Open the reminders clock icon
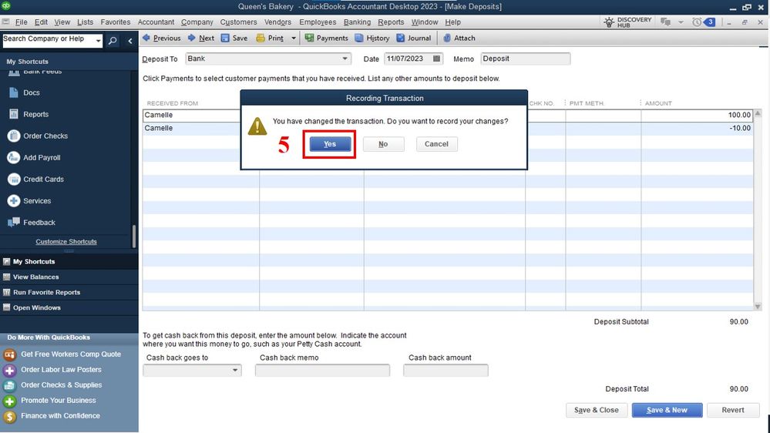This screenshot has width=770, height=433. pyautogui.click(x=696, y=22)
